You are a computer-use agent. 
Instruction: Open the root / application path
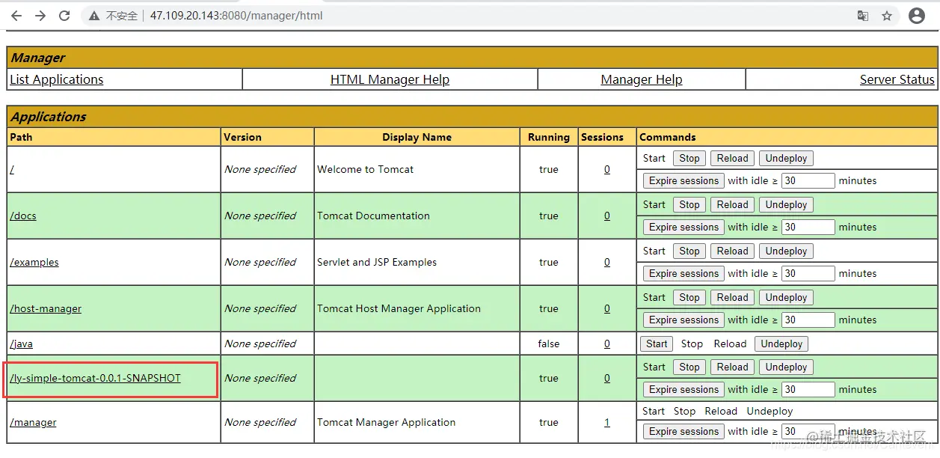coord(12,169)
